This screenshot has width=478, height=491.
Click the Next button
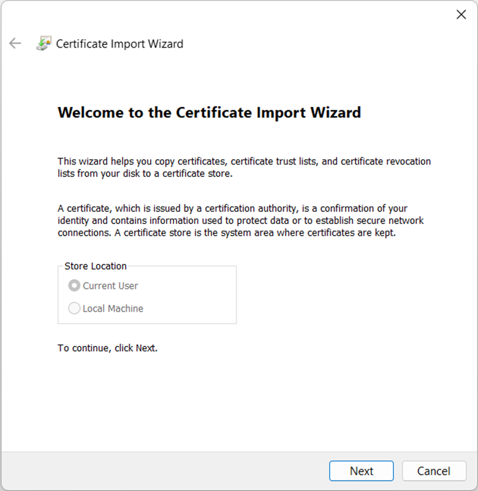click(x=361, y=471)
